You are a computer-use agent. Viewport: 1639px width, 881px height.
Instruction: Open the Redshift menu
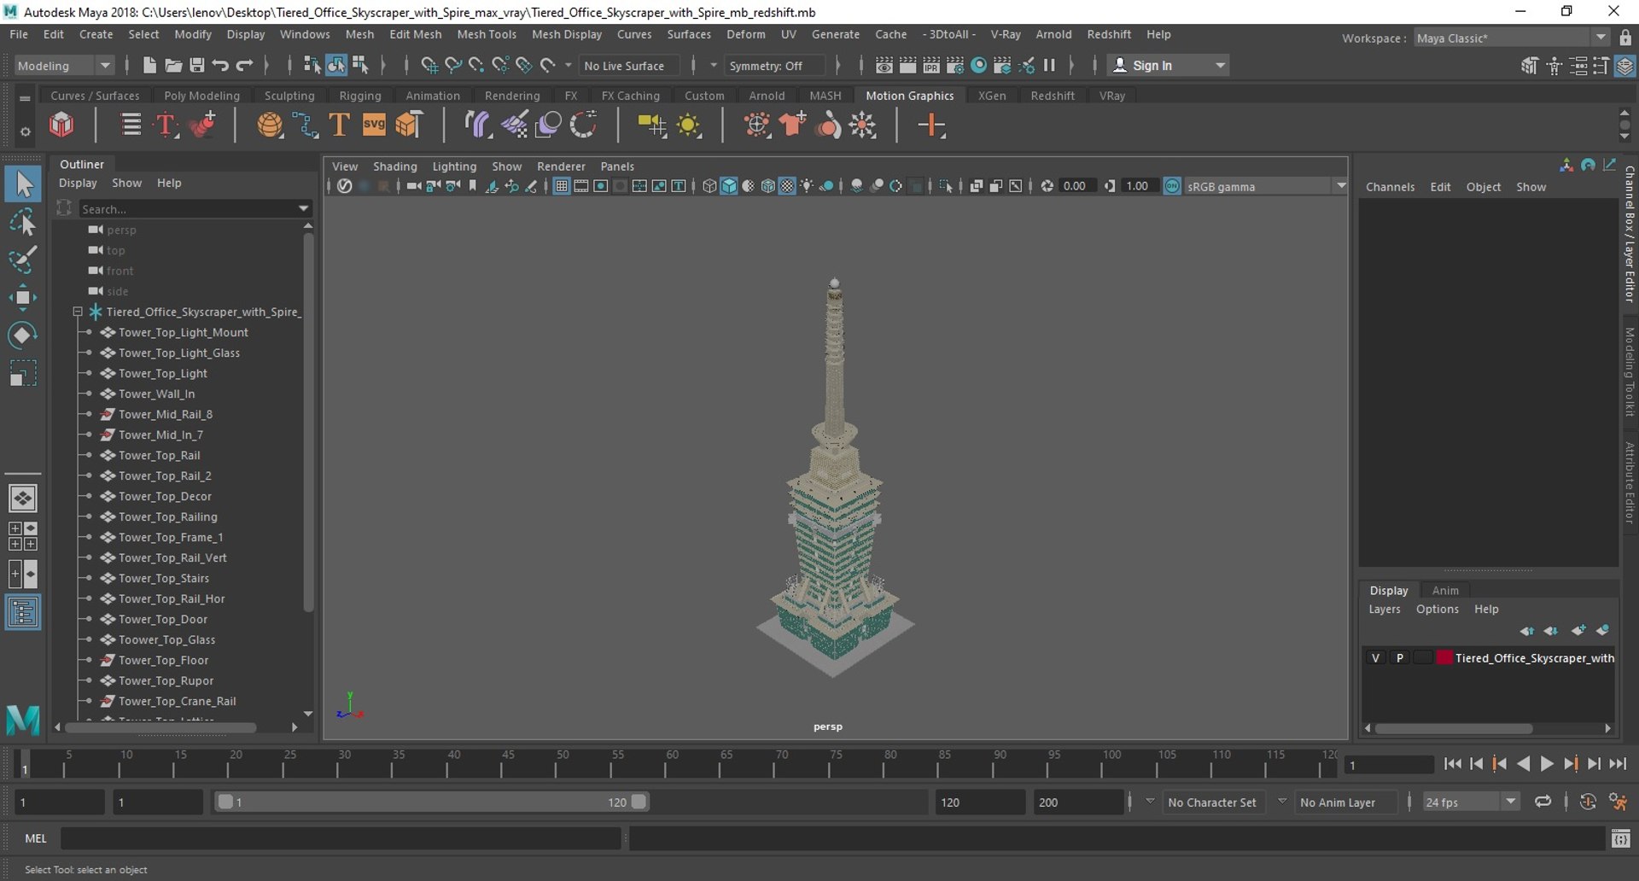coord(1109,34)
